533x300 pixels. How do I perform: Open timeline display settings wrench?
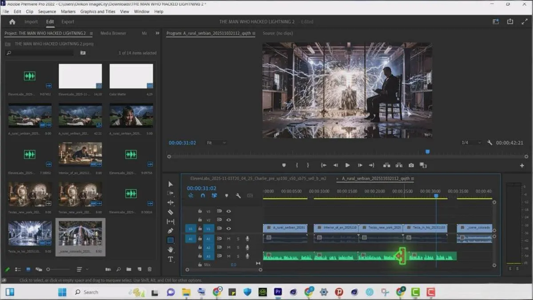(x=238, y=196)
